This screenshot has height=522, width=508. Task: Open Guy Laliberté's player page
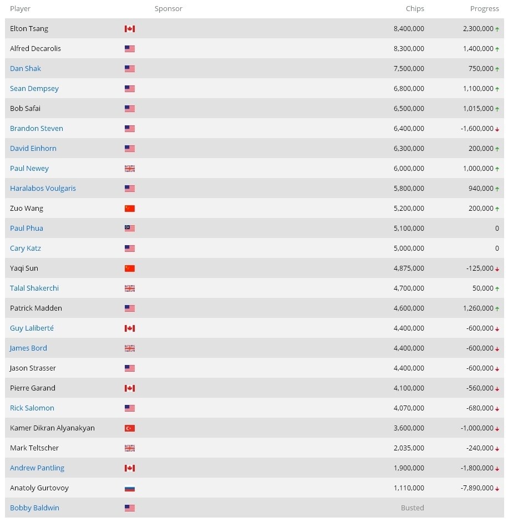[x=32, y=328]
